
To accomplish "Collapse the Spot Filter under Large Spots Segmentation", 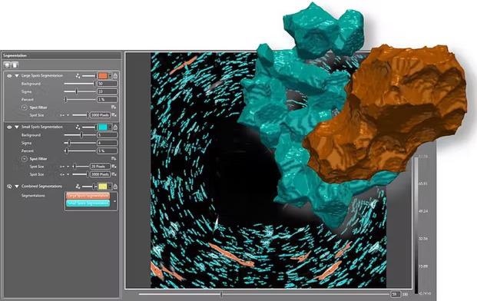I will tap(25, 107).
